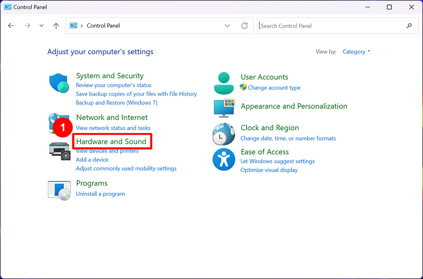Click View devices and printers

[107, 151]
